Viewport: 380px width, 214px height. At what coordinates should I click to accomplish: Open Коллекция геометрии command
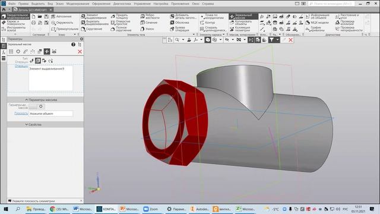240,29
